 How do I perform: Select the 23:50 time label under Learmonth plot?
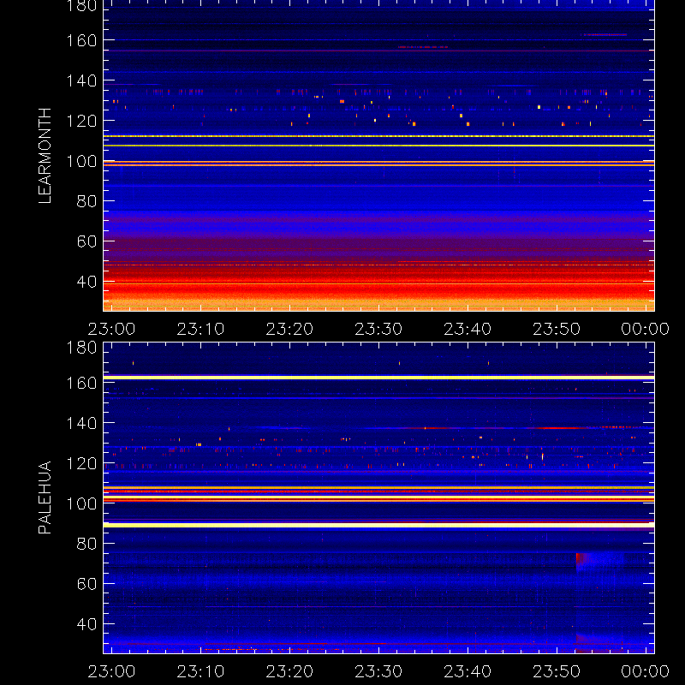coord(557,329)
